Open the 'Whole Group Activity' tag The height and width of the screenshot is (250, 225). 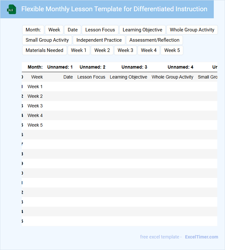[192, 30]
